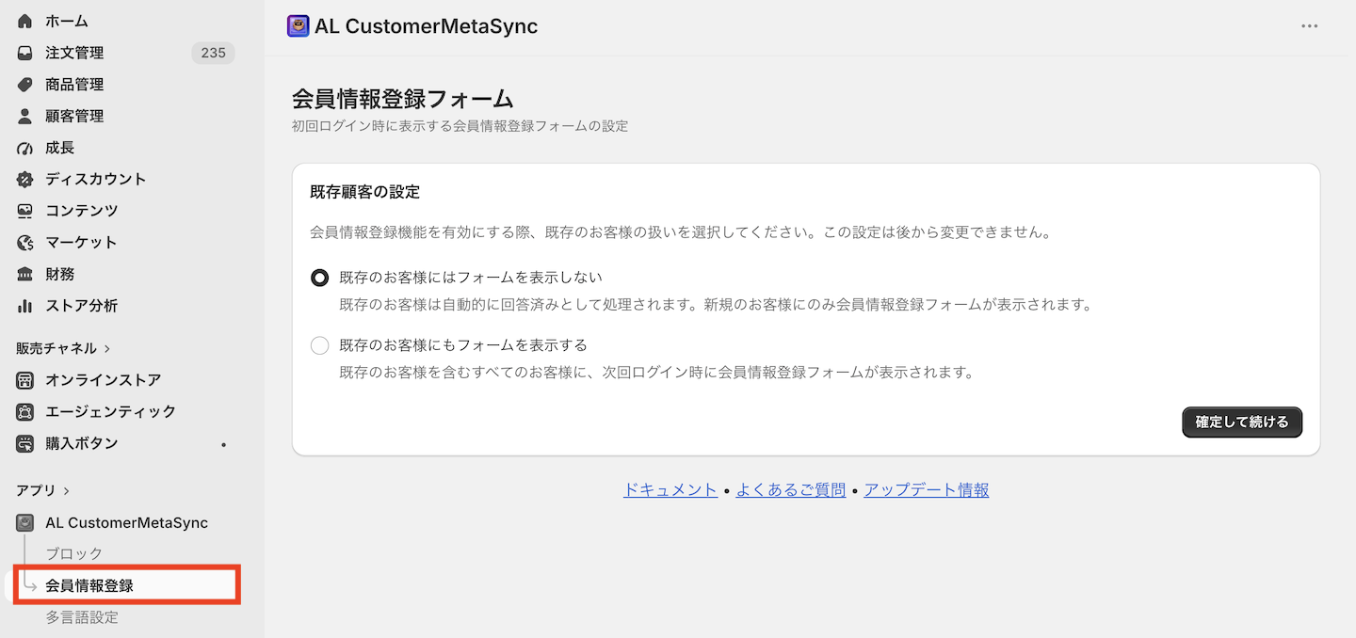
Task: Click the アプリ section label
Action: click(x=36, y=490)
